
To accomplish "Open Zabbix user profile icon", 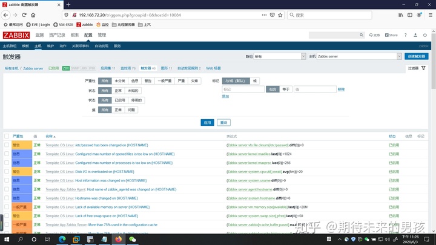I will [x=415, y=35].
